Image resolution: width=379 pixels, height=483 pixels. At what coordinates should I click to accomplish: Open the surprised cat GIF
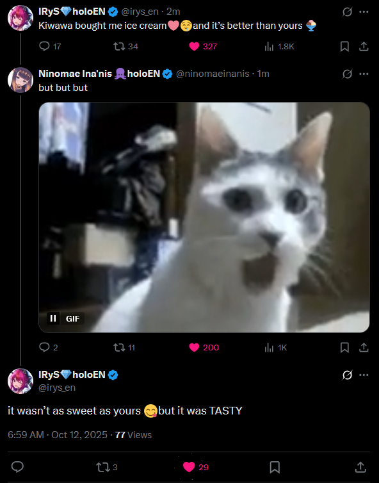coord(204,217)
